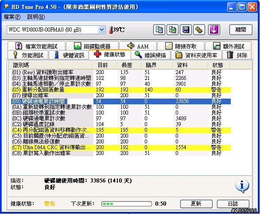Switch to the 效能測試 tab
260x214 pixels.
(x=28, y=55)
